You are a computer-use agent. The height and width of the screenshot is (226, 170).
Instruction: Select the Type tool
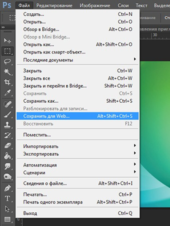7,199
